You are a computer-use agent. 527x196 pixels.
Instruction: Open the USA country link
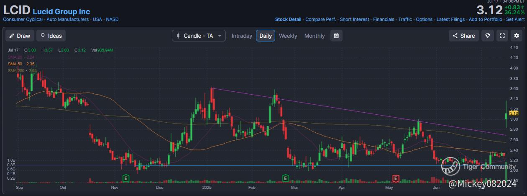click(x=97, y=19)
